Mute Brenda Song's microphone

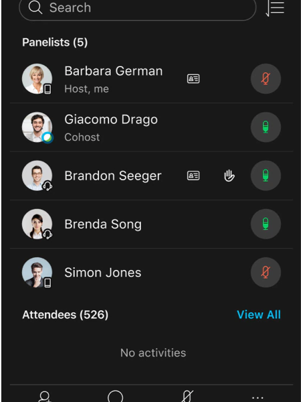pos(266,224)
